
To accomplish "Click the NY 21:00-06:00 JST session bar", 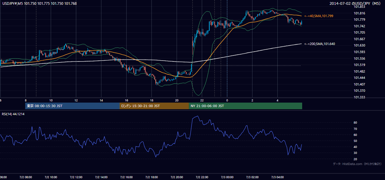I will 246,106.
